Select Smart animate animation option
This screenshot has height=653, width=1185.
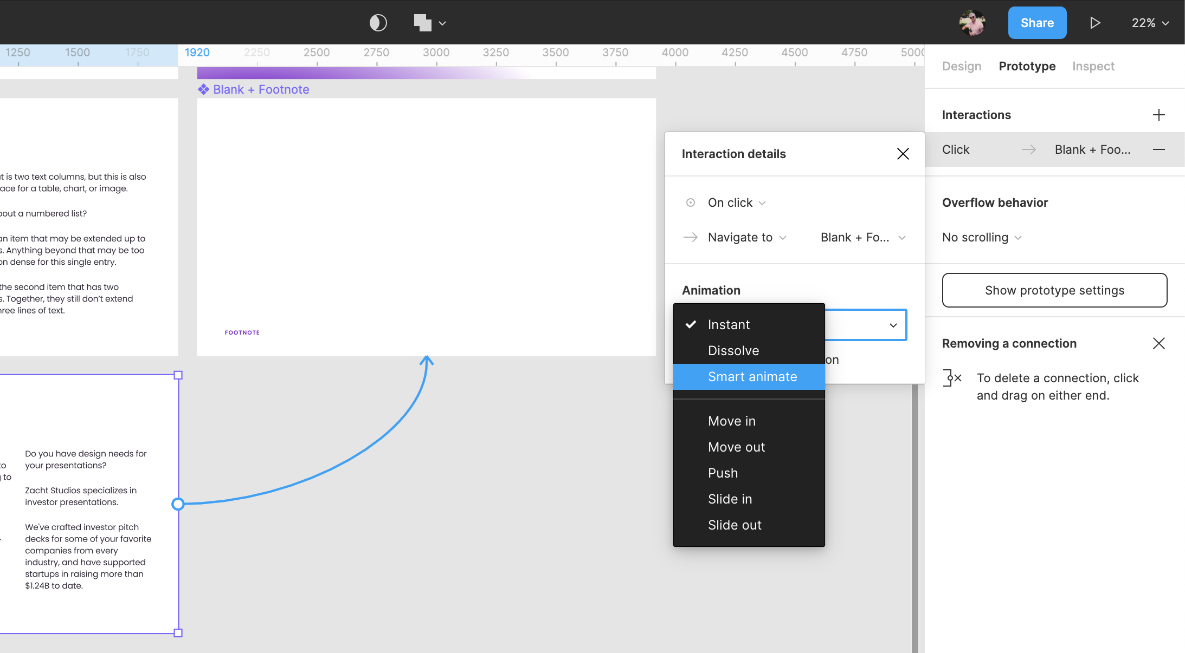point(752,376)
